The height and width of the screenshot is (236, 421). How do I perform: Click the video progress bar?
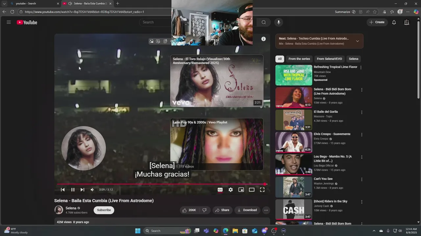(162, 184)
